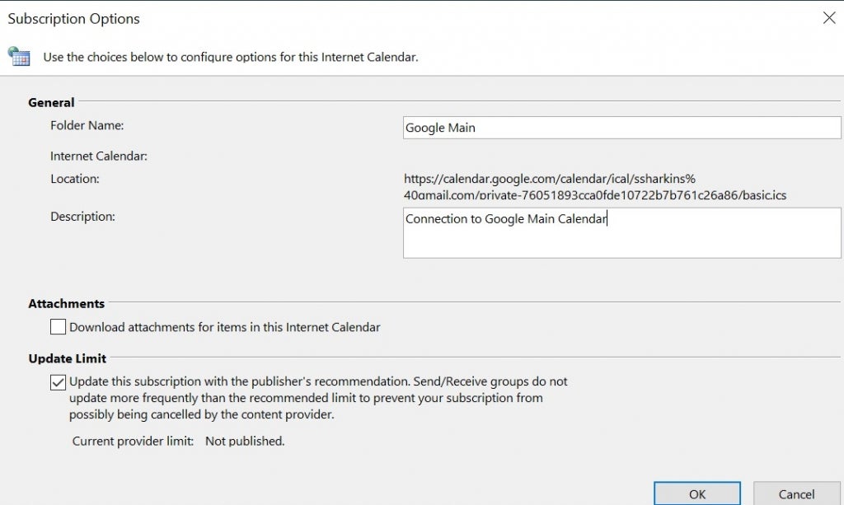Click the Internet Calendar icon in header
Viewport: 844px width, 505px height.
tap(19, 56)
